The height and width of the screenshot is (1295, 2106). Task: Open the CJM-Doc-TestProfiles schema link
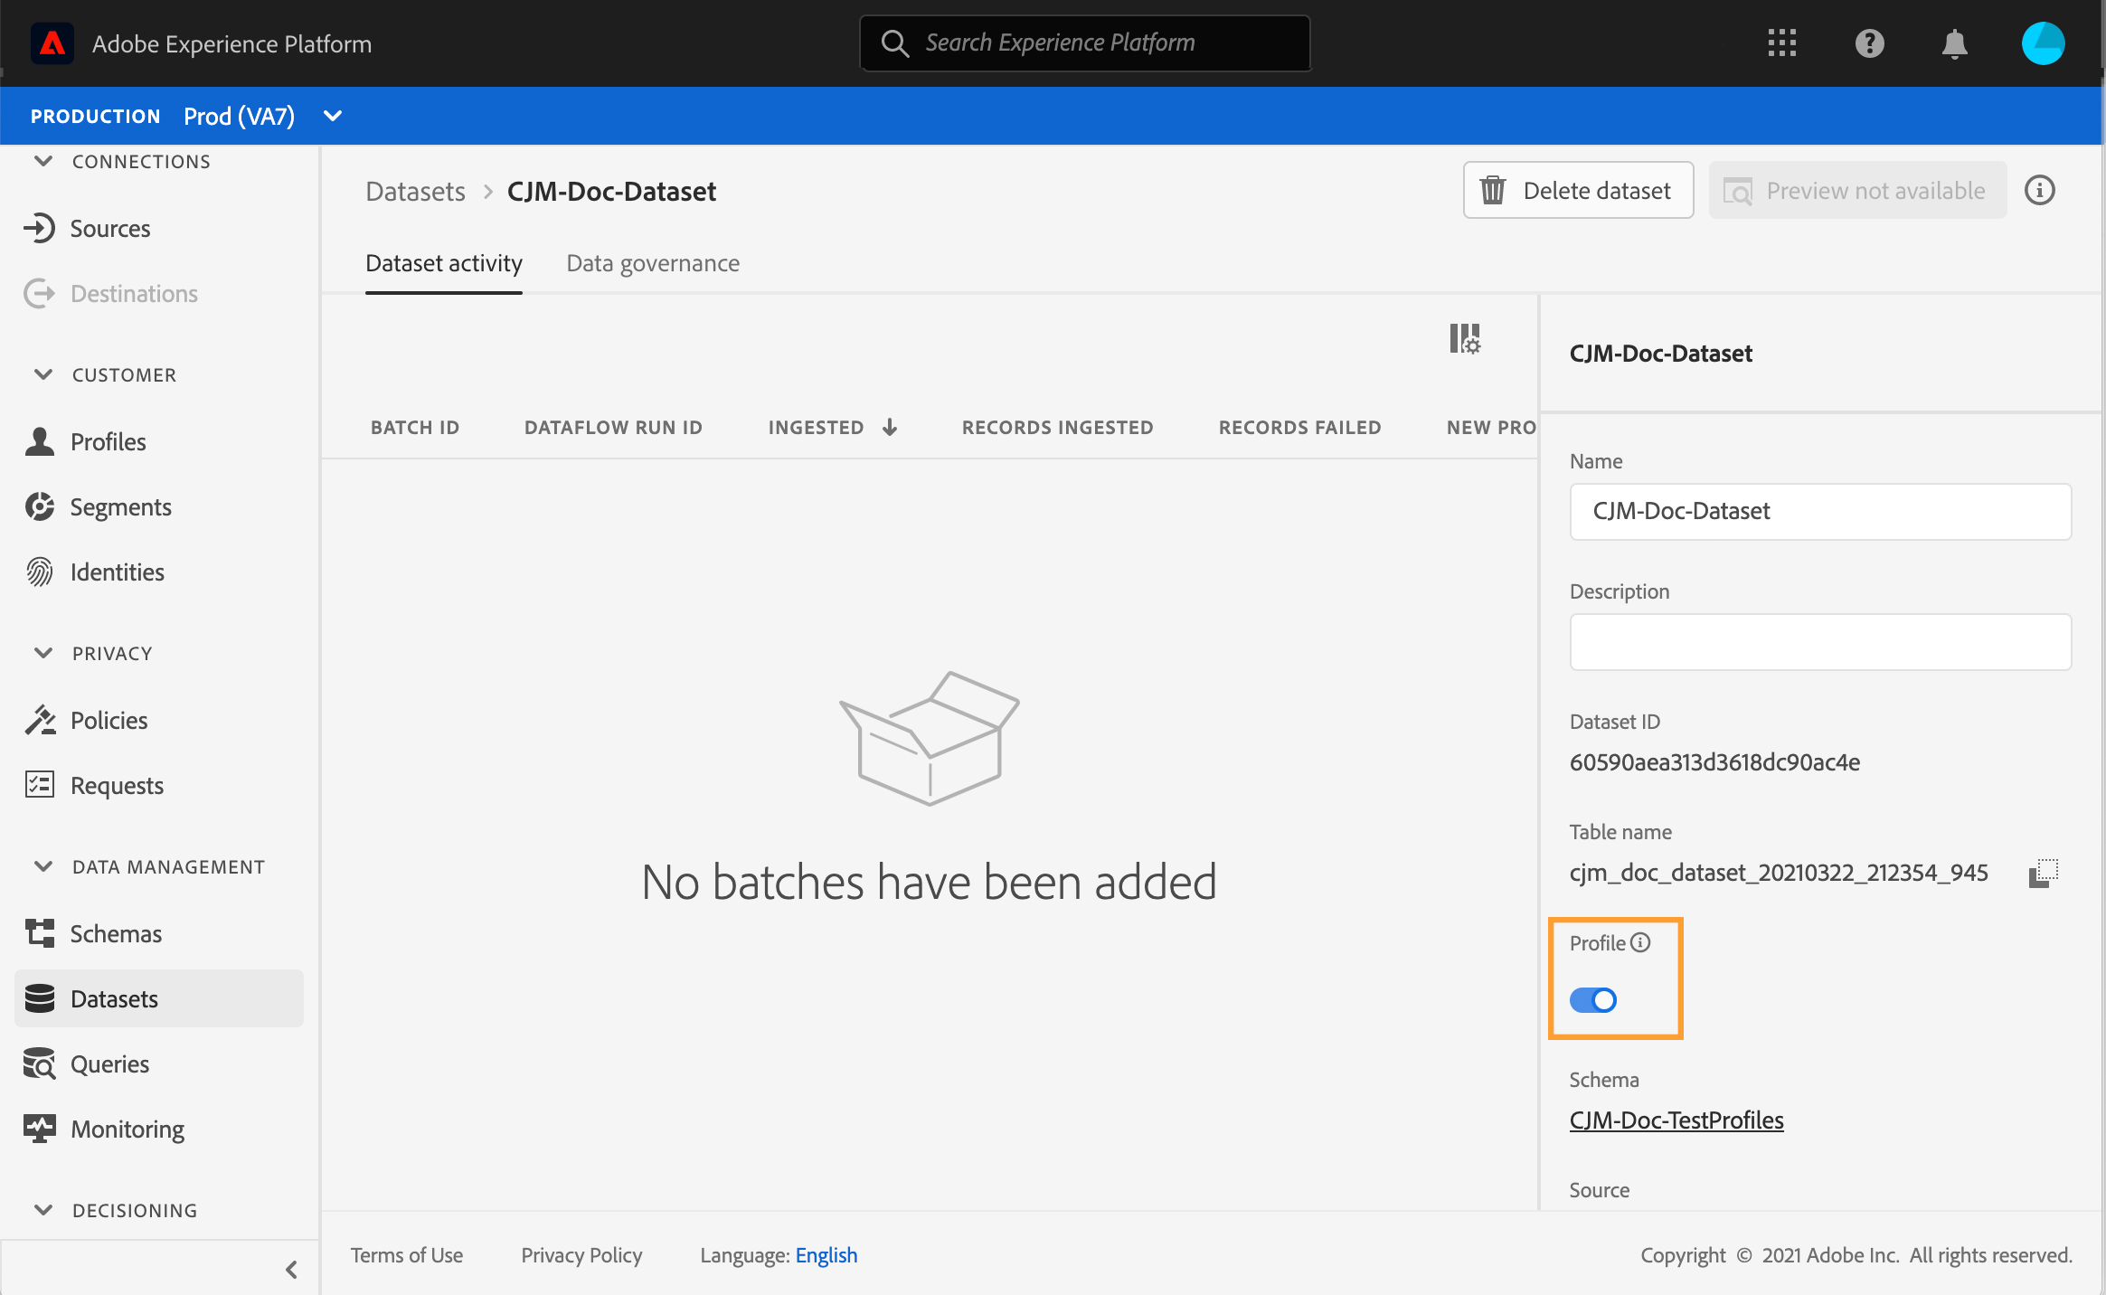pyautogui.click(x=1676, y=1120)
